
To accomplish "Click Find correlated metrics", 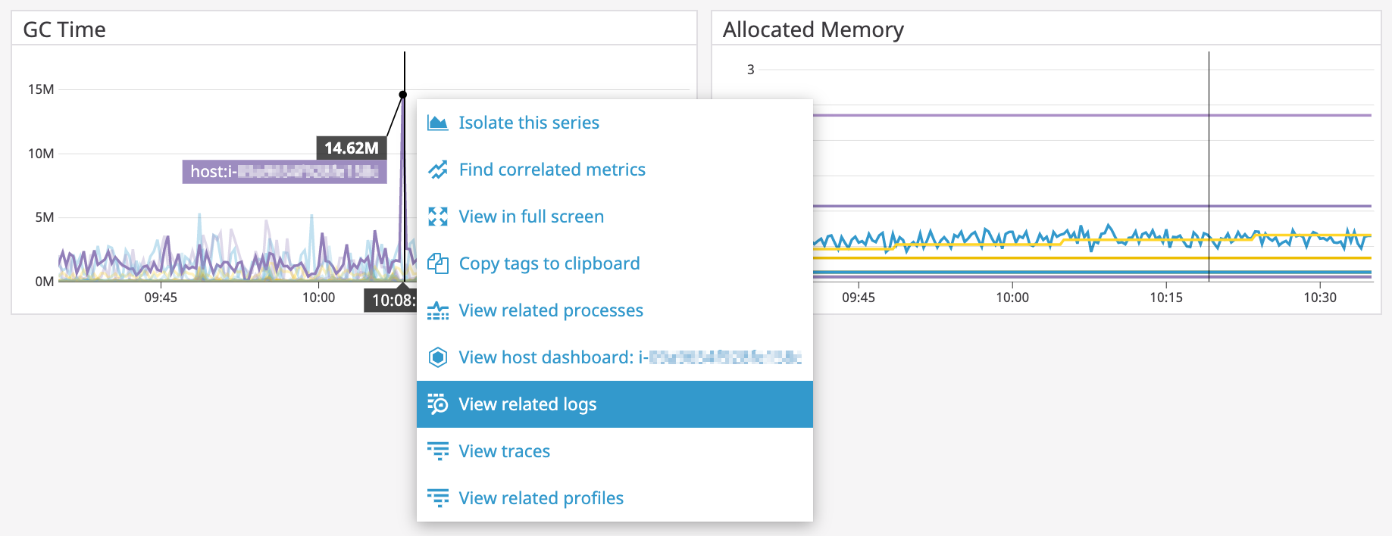I will [x=552, y=169].
